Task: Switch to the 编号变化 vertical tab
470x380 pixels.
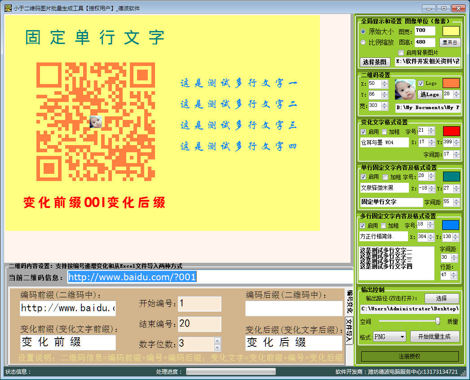Action: pyautogui.click(x=349, y=302)
